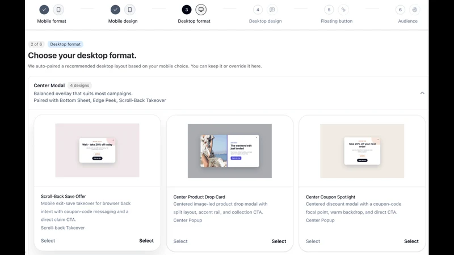The image size is (454, 255).
Task: Click the cursor icon above Floating button
Action: click(x=343, y=10)
